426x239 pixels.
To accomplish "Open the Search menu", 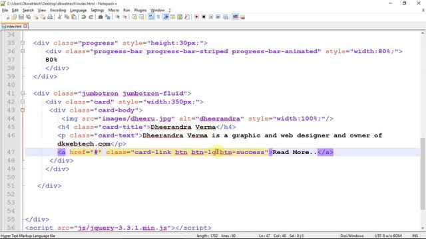I will pyautogui.click(x=28, y=11).
